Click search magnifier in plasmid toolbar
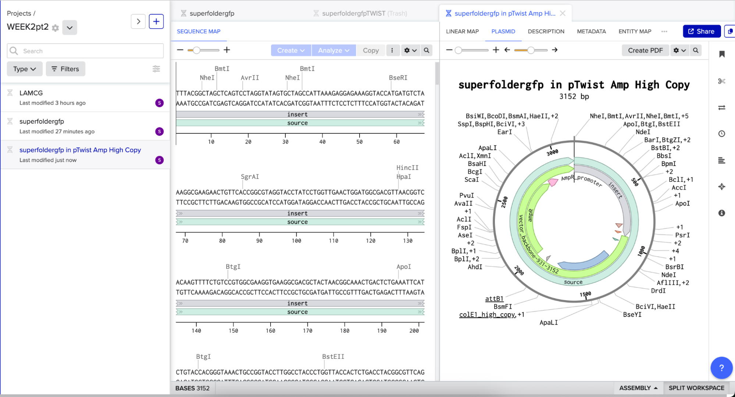The image size is (735, 397). (x=696, y=50)
